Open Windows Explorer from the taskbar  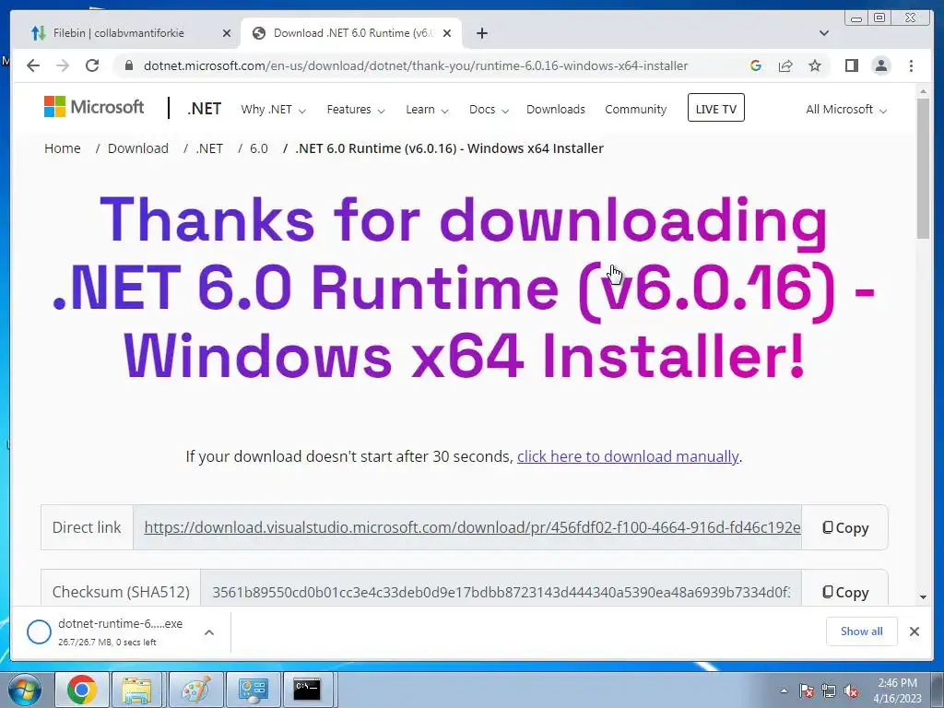click(136, 690)
